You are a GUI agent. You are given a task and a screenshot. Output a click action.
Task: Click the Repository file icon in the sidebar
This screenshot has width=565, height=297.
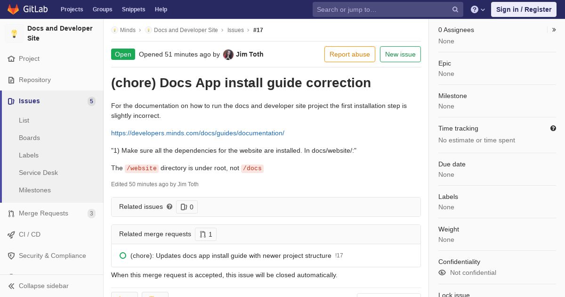pyautogui.click(x=11, y=80)
